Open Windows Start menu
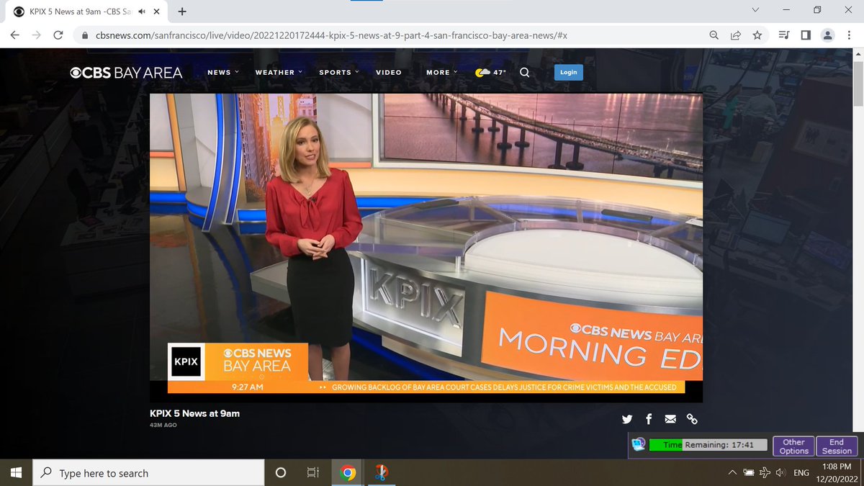This screenshot has width=864, height=486. click(16, 472)
